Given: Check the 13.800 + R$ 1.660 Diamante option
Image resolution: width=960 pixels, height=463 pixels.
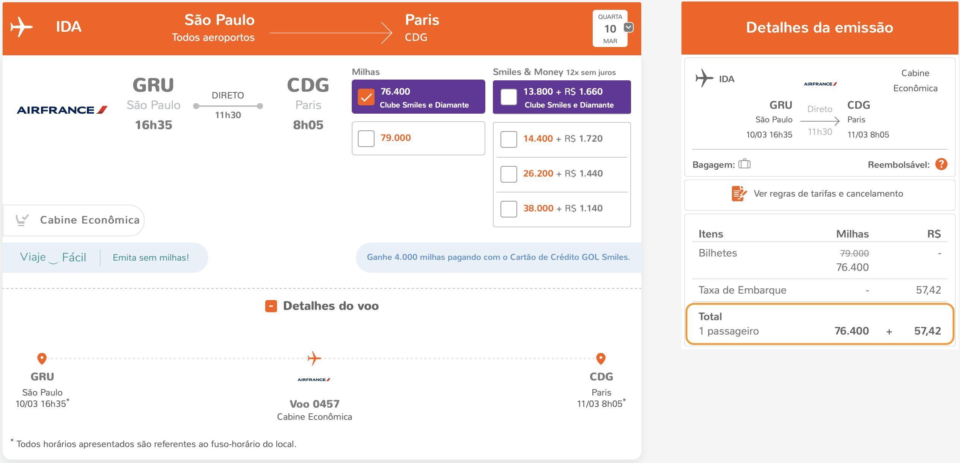Looking at the screenshot, I should (x=508, y=97).
